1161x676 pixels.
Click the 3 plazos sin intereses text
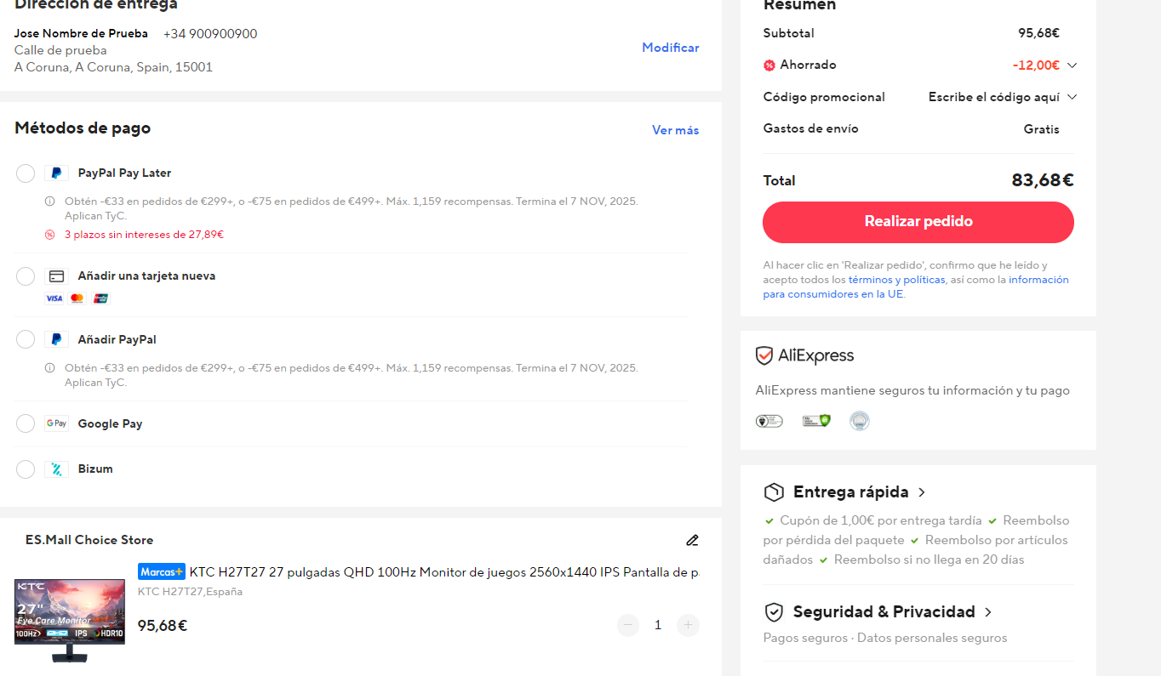[x=144, y=235]
